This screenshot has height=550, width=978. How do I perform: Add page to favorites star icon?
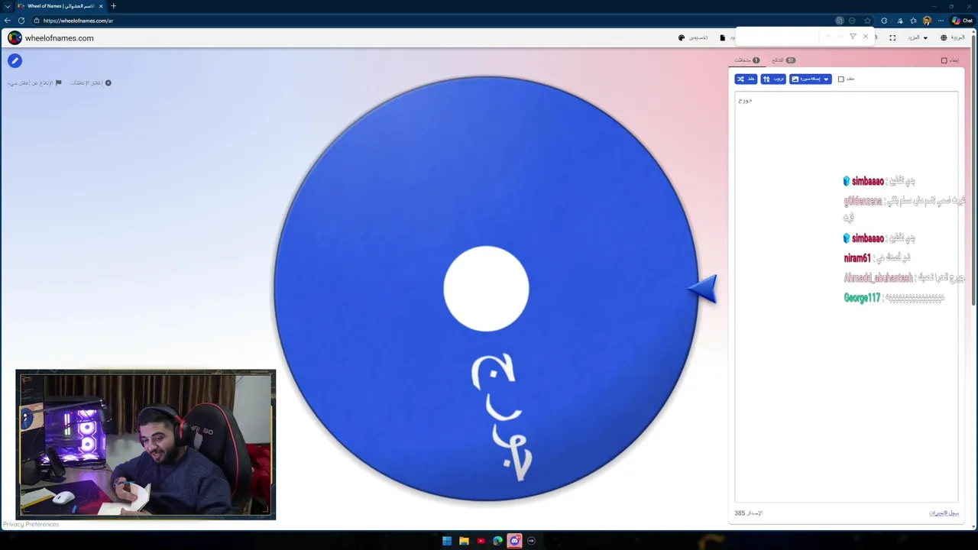click(x=867, y=21)
